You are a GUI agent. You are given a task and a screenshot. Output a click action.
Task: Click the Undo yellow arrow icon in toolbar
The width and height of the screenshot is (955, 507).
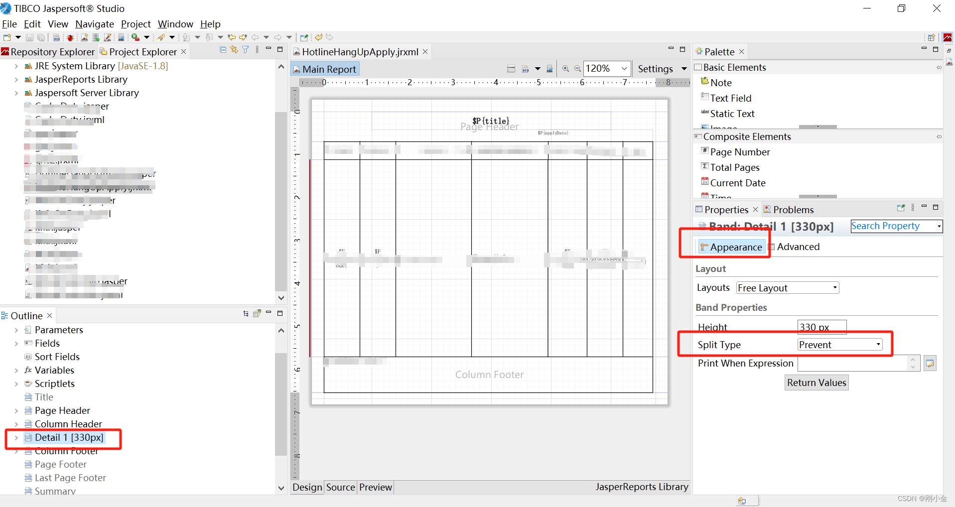(319, 37)
